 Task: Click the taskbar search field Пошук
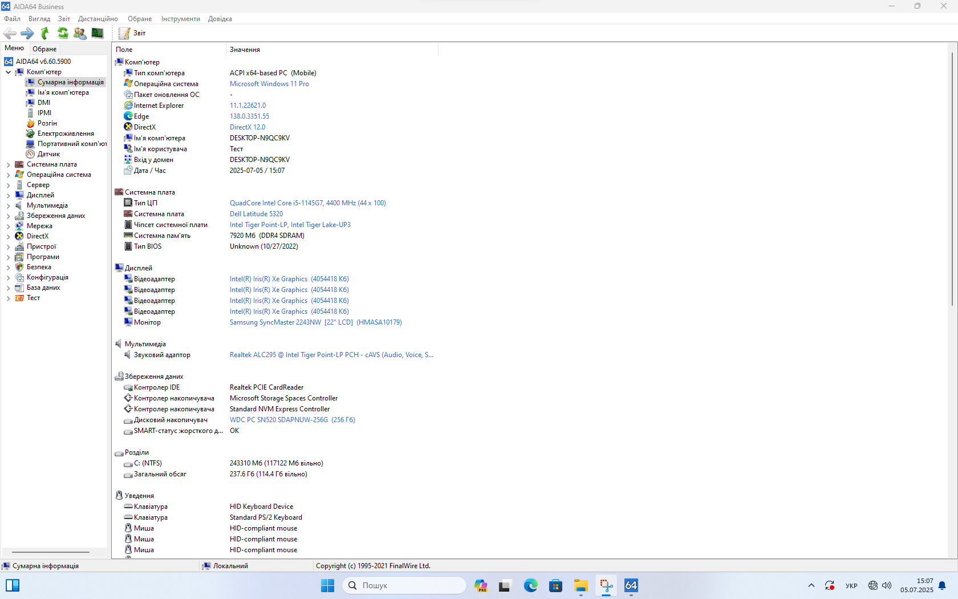405,586
